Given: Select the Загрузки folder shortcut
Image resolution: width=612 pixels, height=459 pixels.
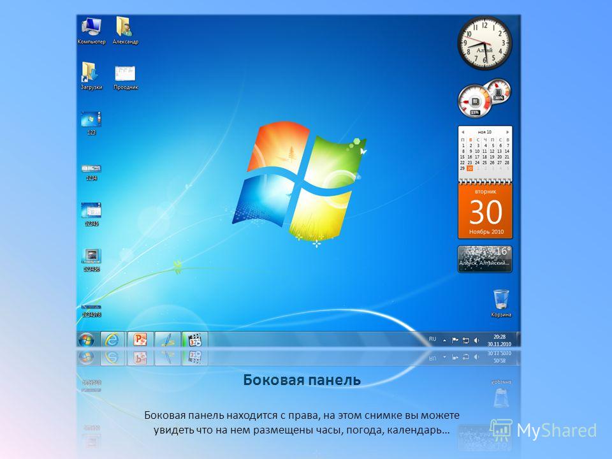Looking at the screenshot, I should point(91,76).
